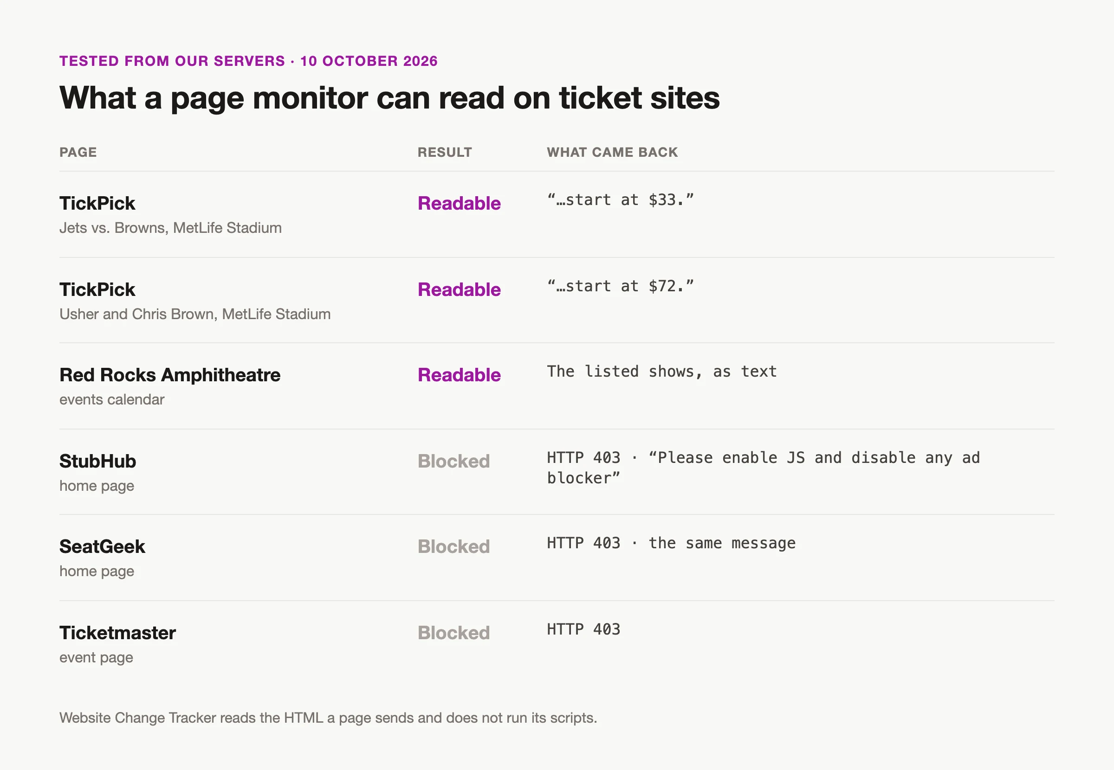
Task: Click 'HTTP 403' in the Ticketmaster row
Action: [x=583, y=629]
